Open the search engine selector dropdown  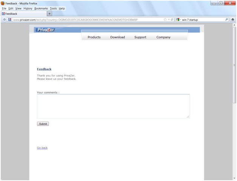click(x=178, y=20)
